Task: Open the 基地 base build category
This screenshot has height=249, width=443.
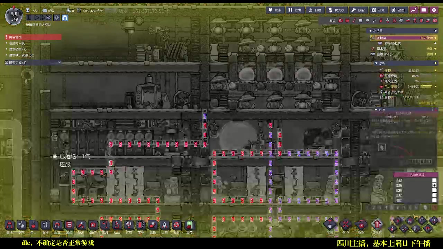Action: [9, 225]
